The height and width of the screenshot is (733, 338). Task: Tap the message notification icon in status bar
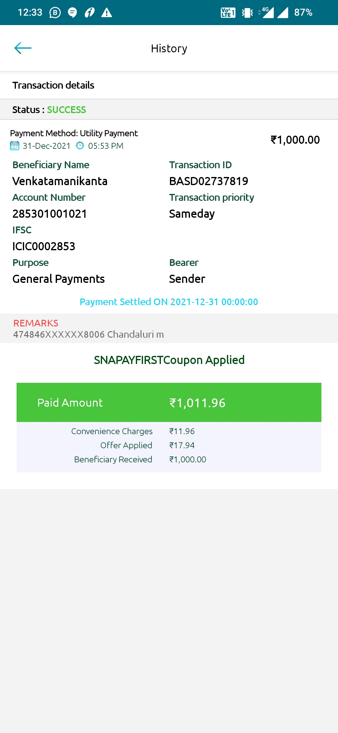click(x=72, y=13)
